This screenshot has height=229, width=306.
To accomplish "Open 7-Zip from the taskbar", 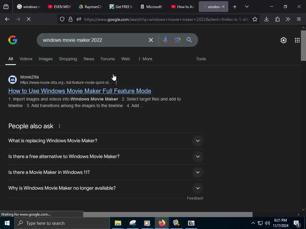I will [x=191, y=223].
